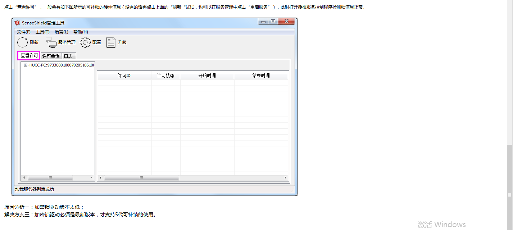Image resolution: width=513 pixels, height=230 pixels.
Task: Click the 结束时间 column header
Action: pos(261,75)
